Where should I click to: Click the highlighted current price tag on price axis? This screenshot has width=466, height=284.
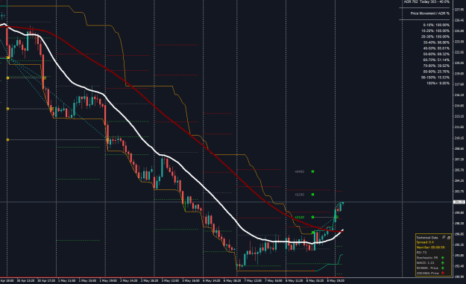pos(459,202)
